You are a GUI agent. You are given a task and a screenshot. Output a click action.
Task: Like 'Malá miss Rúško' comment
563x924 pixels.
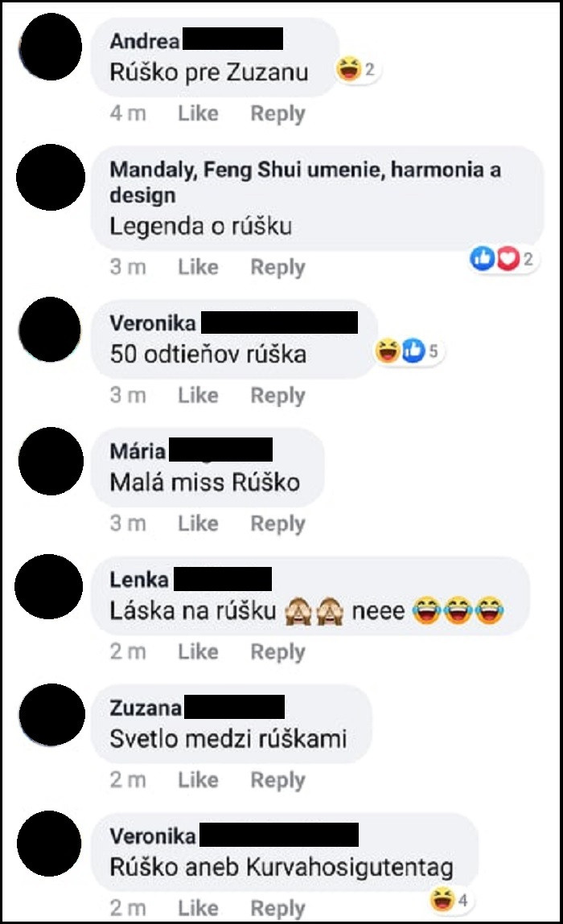tap(198, 524)
